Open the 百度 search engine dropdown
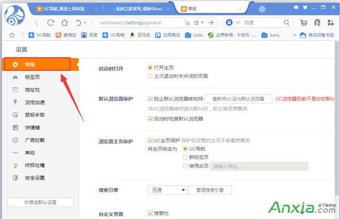The height and width of the screenshot is (219, 340). coord(167,190)
